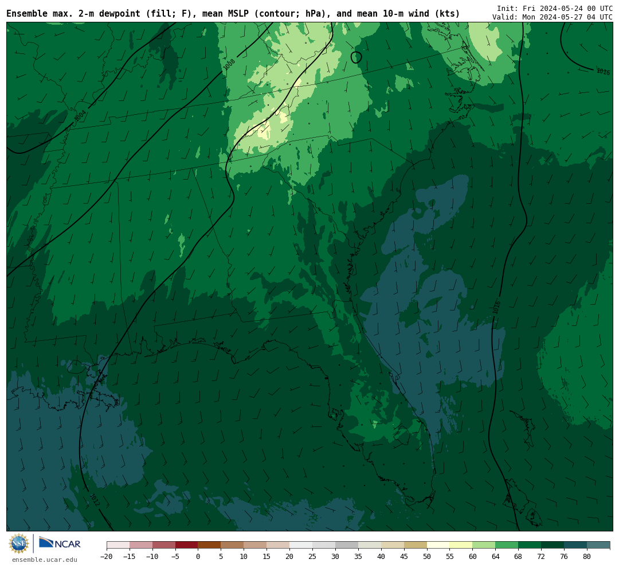Pick the 55 to 60 yellow colorbar swatch

click(x=461, y=545)
